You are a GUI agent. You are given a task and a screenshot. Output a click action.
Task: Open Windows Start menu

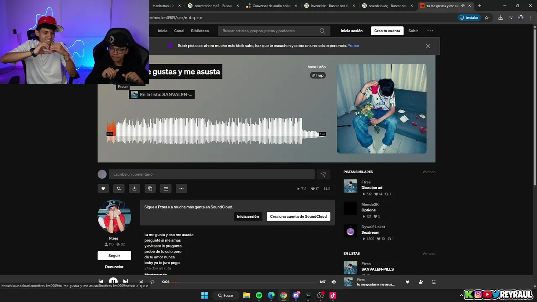(204, 295)
